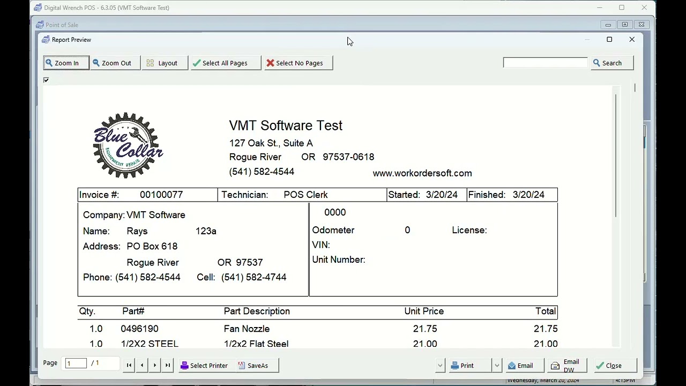Click the Fan Nozzle part description
This screenshot has height=386, width=686.
pyautogui.click(x=247, y=329)
